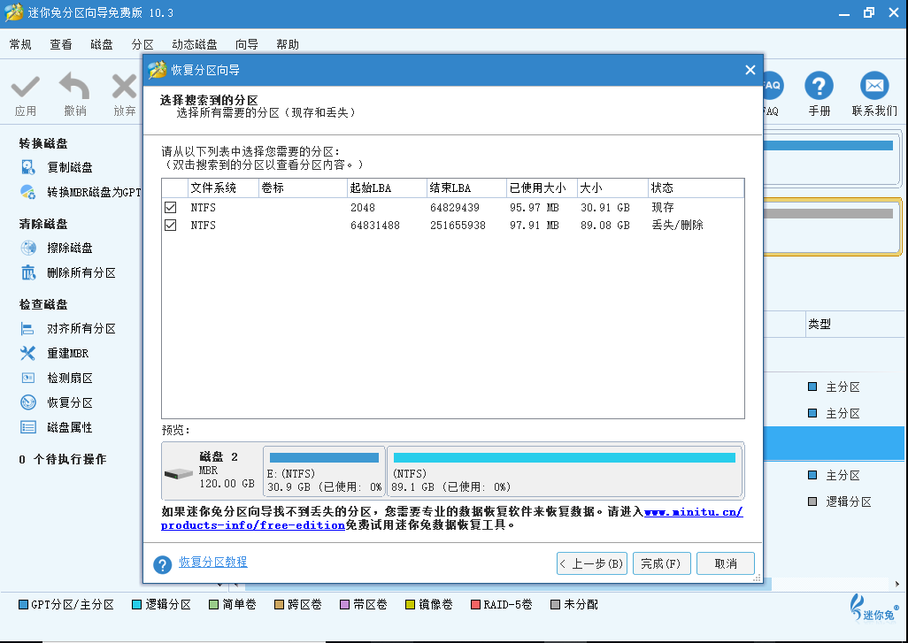Image resolution: width=908 pixels, height=643 pixels.
Task: Click the Wipe Disk (擦除磁盘) icon
Action: tap(27, 248)
